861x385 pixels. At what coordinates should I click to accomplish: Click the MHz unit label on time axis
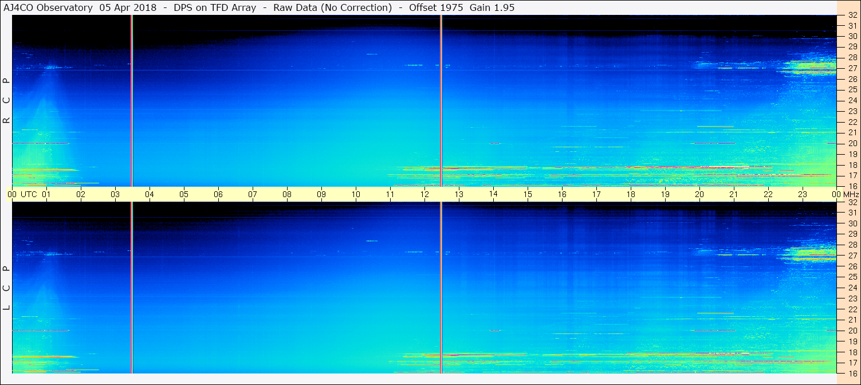(847, 194)
